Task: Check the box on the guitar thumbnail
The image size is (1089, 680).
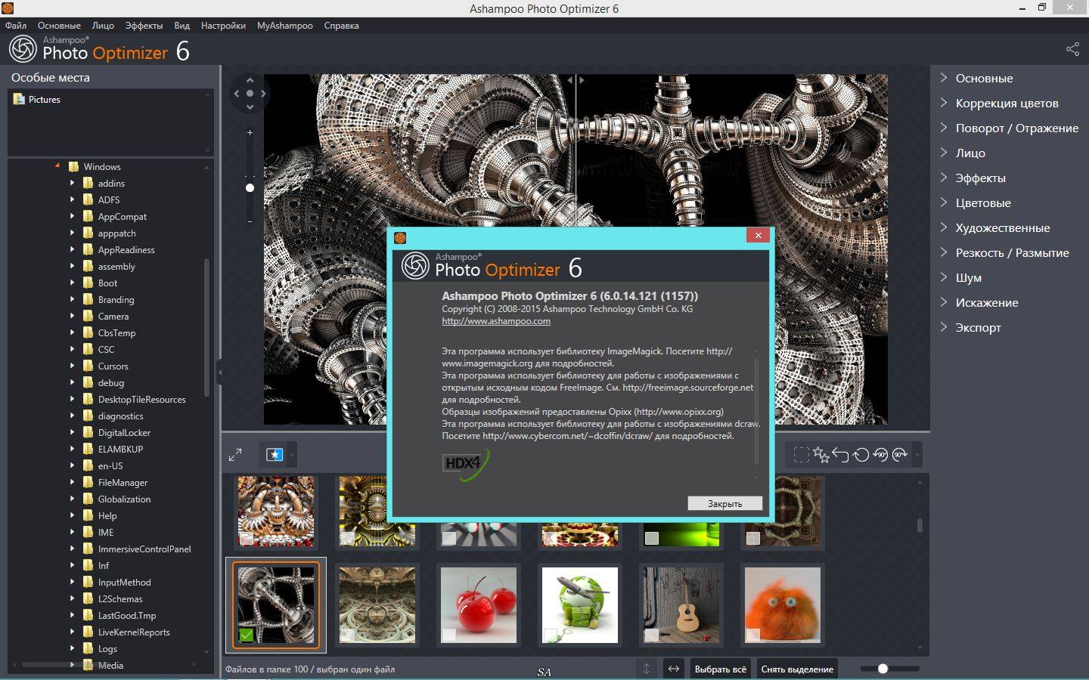Action: (652, 635)
